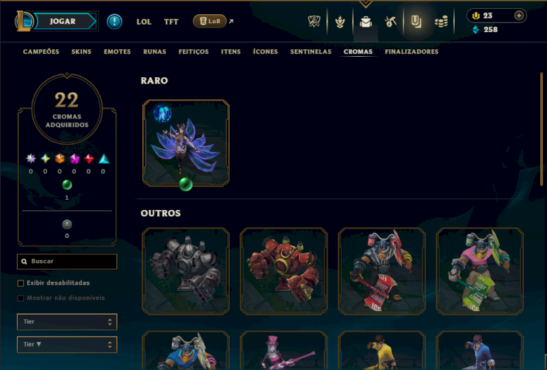Viewport: 547px width, 370px height.
Task: Filter by the green emerald chroma gem
Action: tap(67, 185)
